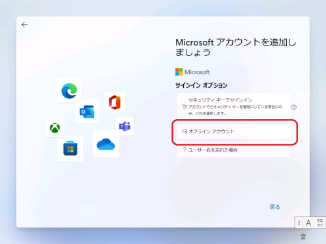Select オフライン アカウント option
Screen dimensions: 326x244
[234, 131]
